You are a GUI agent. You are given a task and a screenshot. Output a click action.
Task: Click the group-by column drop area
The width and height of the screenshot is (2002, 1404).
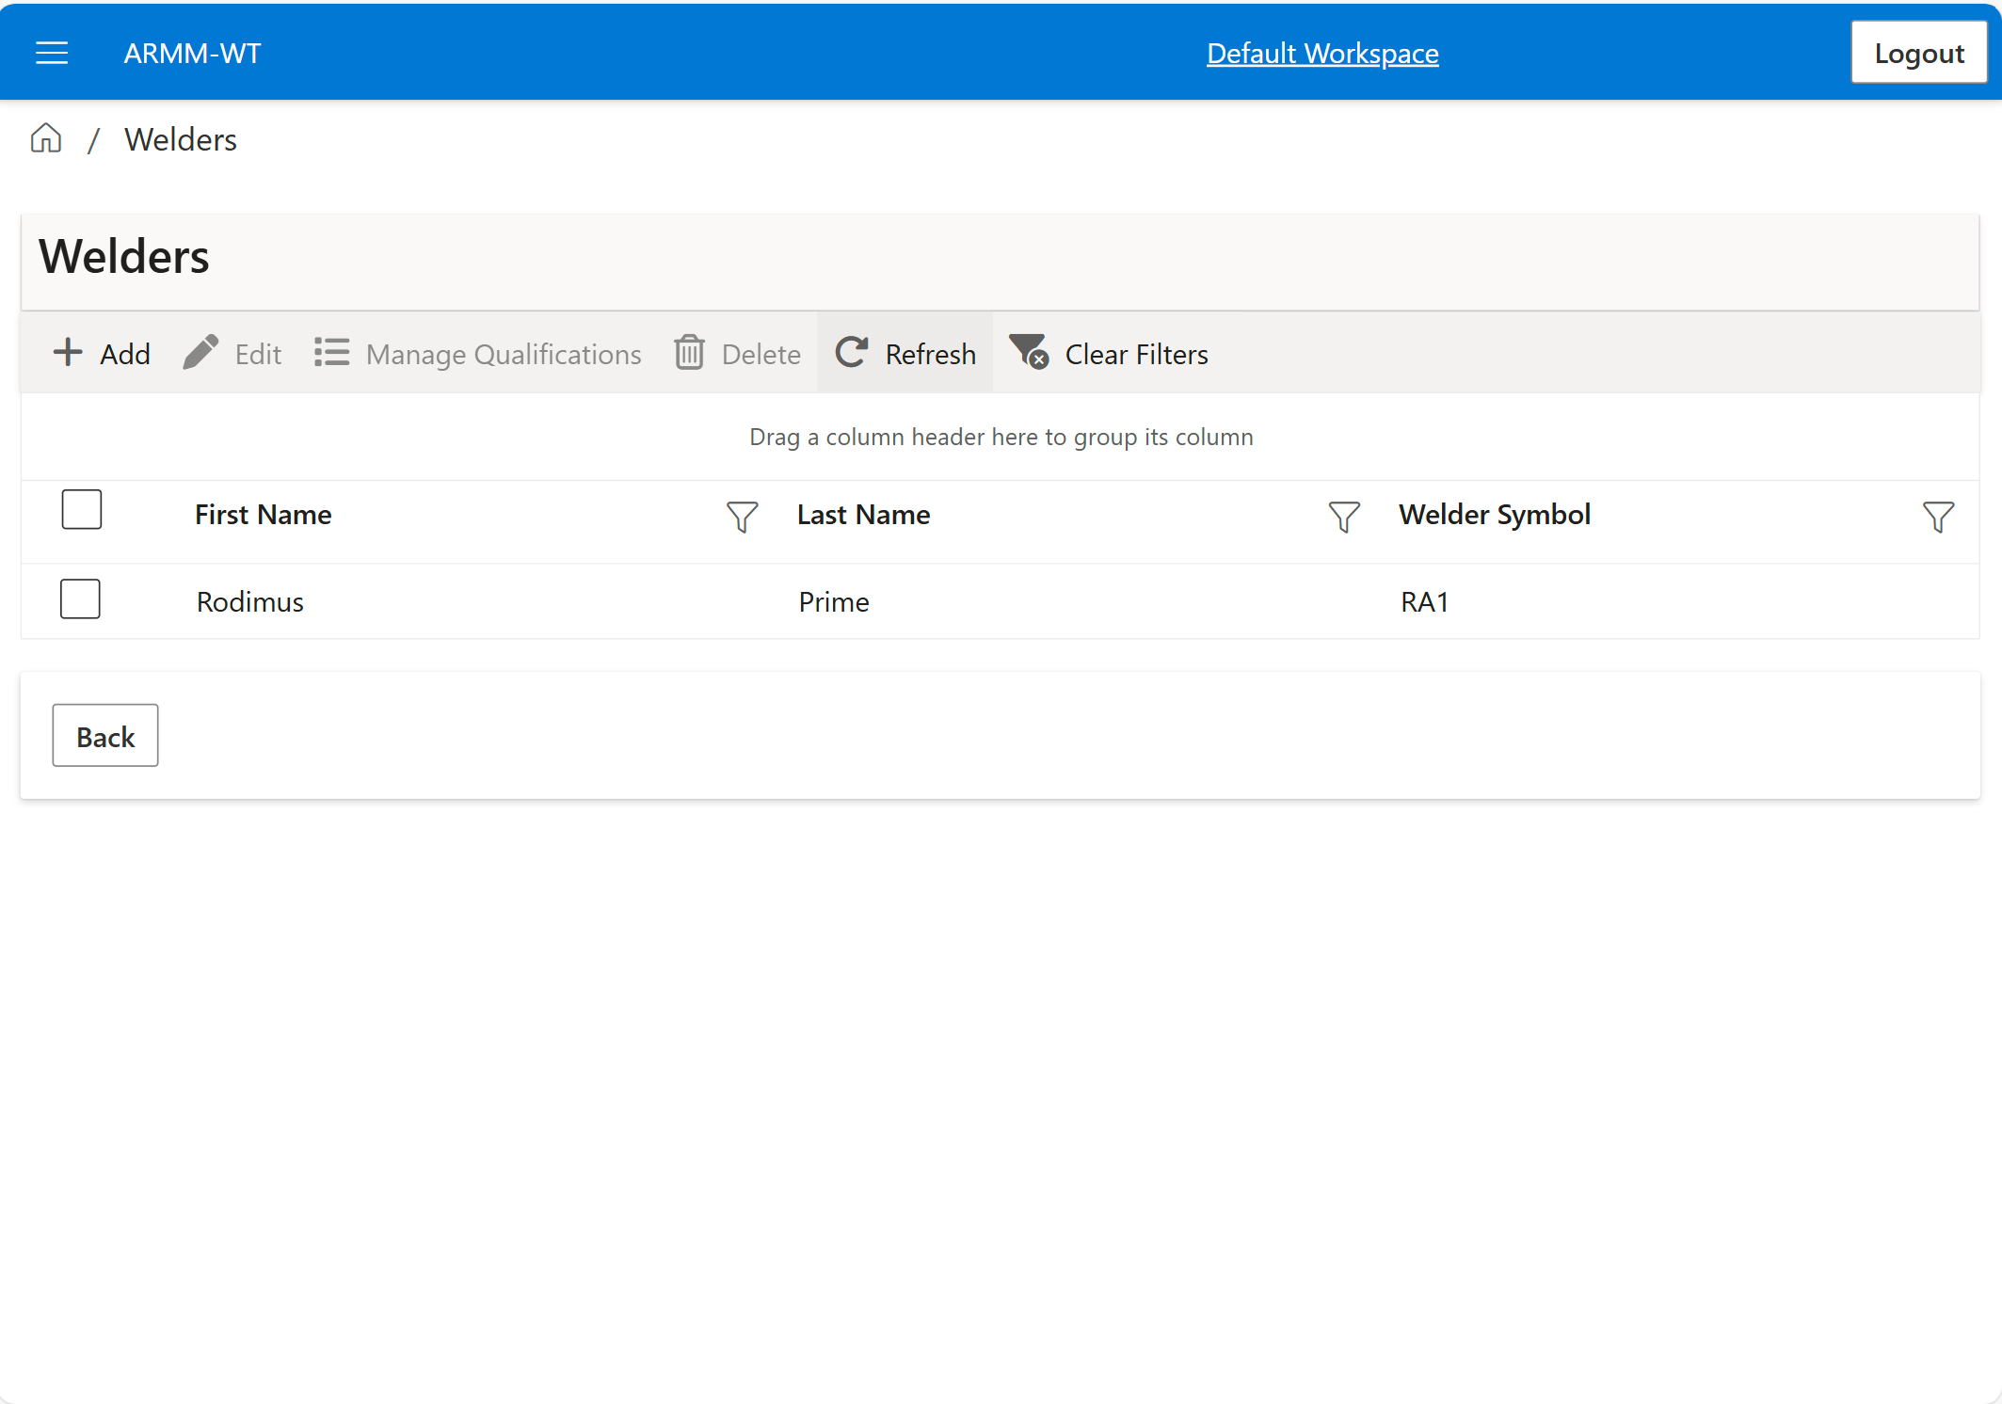1001,438
